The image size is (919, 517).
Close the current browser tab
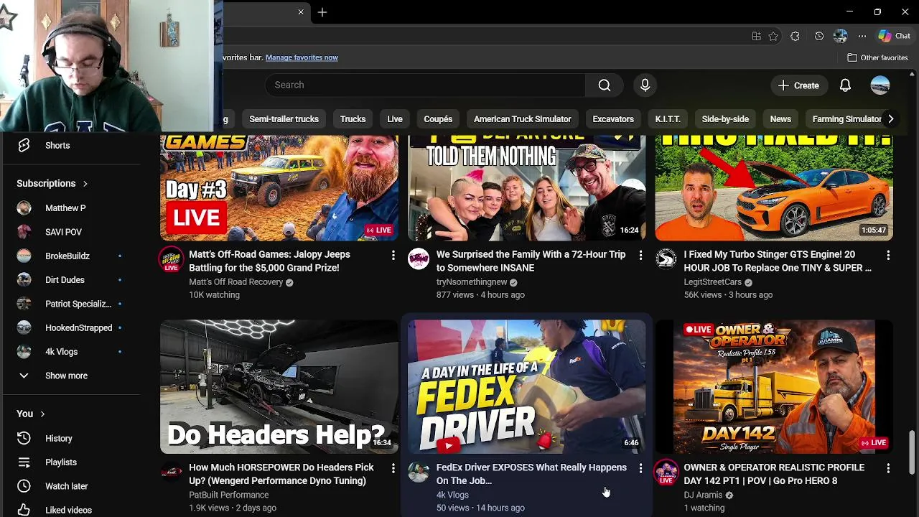pos(301,12)
